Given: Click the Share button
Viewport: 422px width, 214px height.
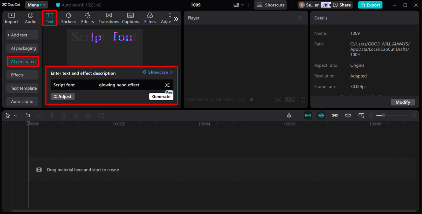Looking at the screenshot, I should (x=342, y=5).
